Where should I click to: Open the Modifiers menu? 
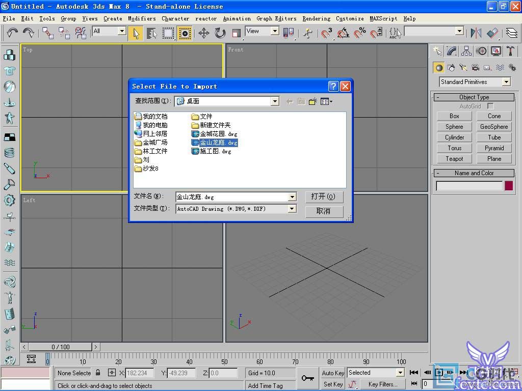click(x=142, y=19)
